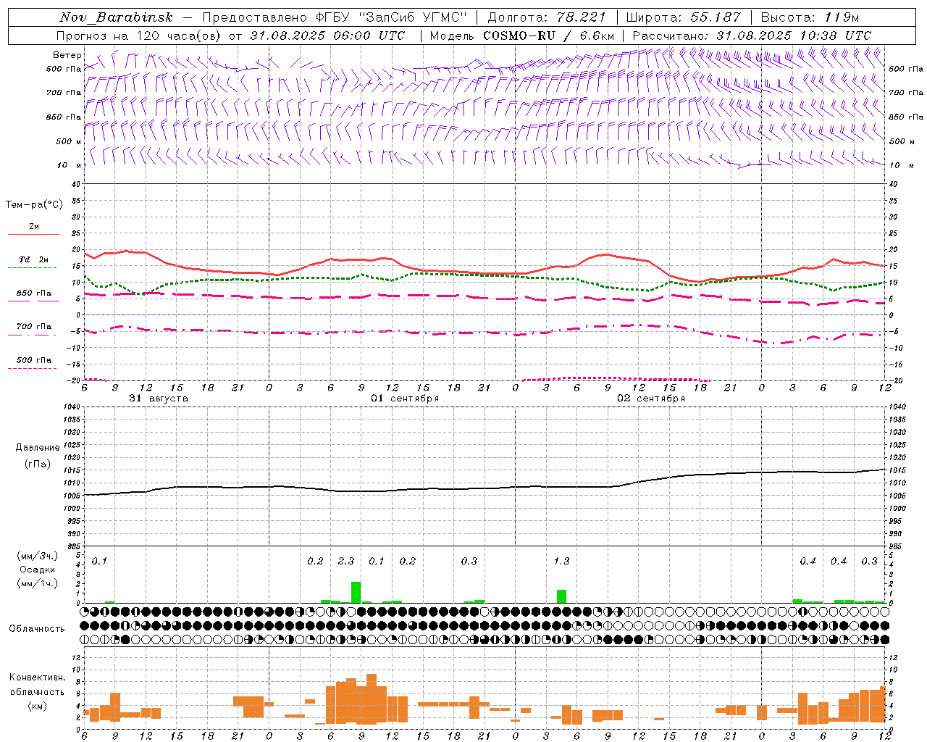Click the (гПа) unit under Давление

[38, 464]
